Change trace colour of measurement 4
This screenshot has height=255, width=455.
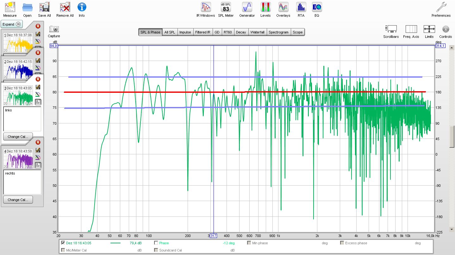(38, 157)
